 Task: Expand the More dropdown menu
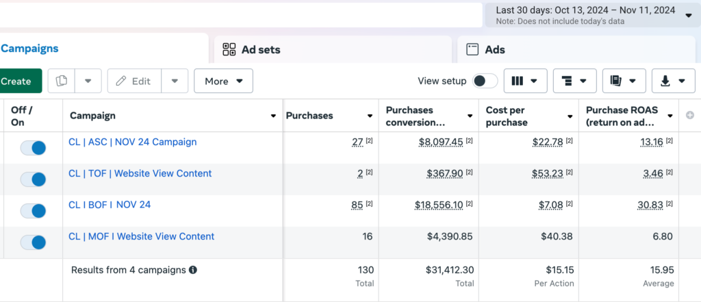(x=223, y=81)
